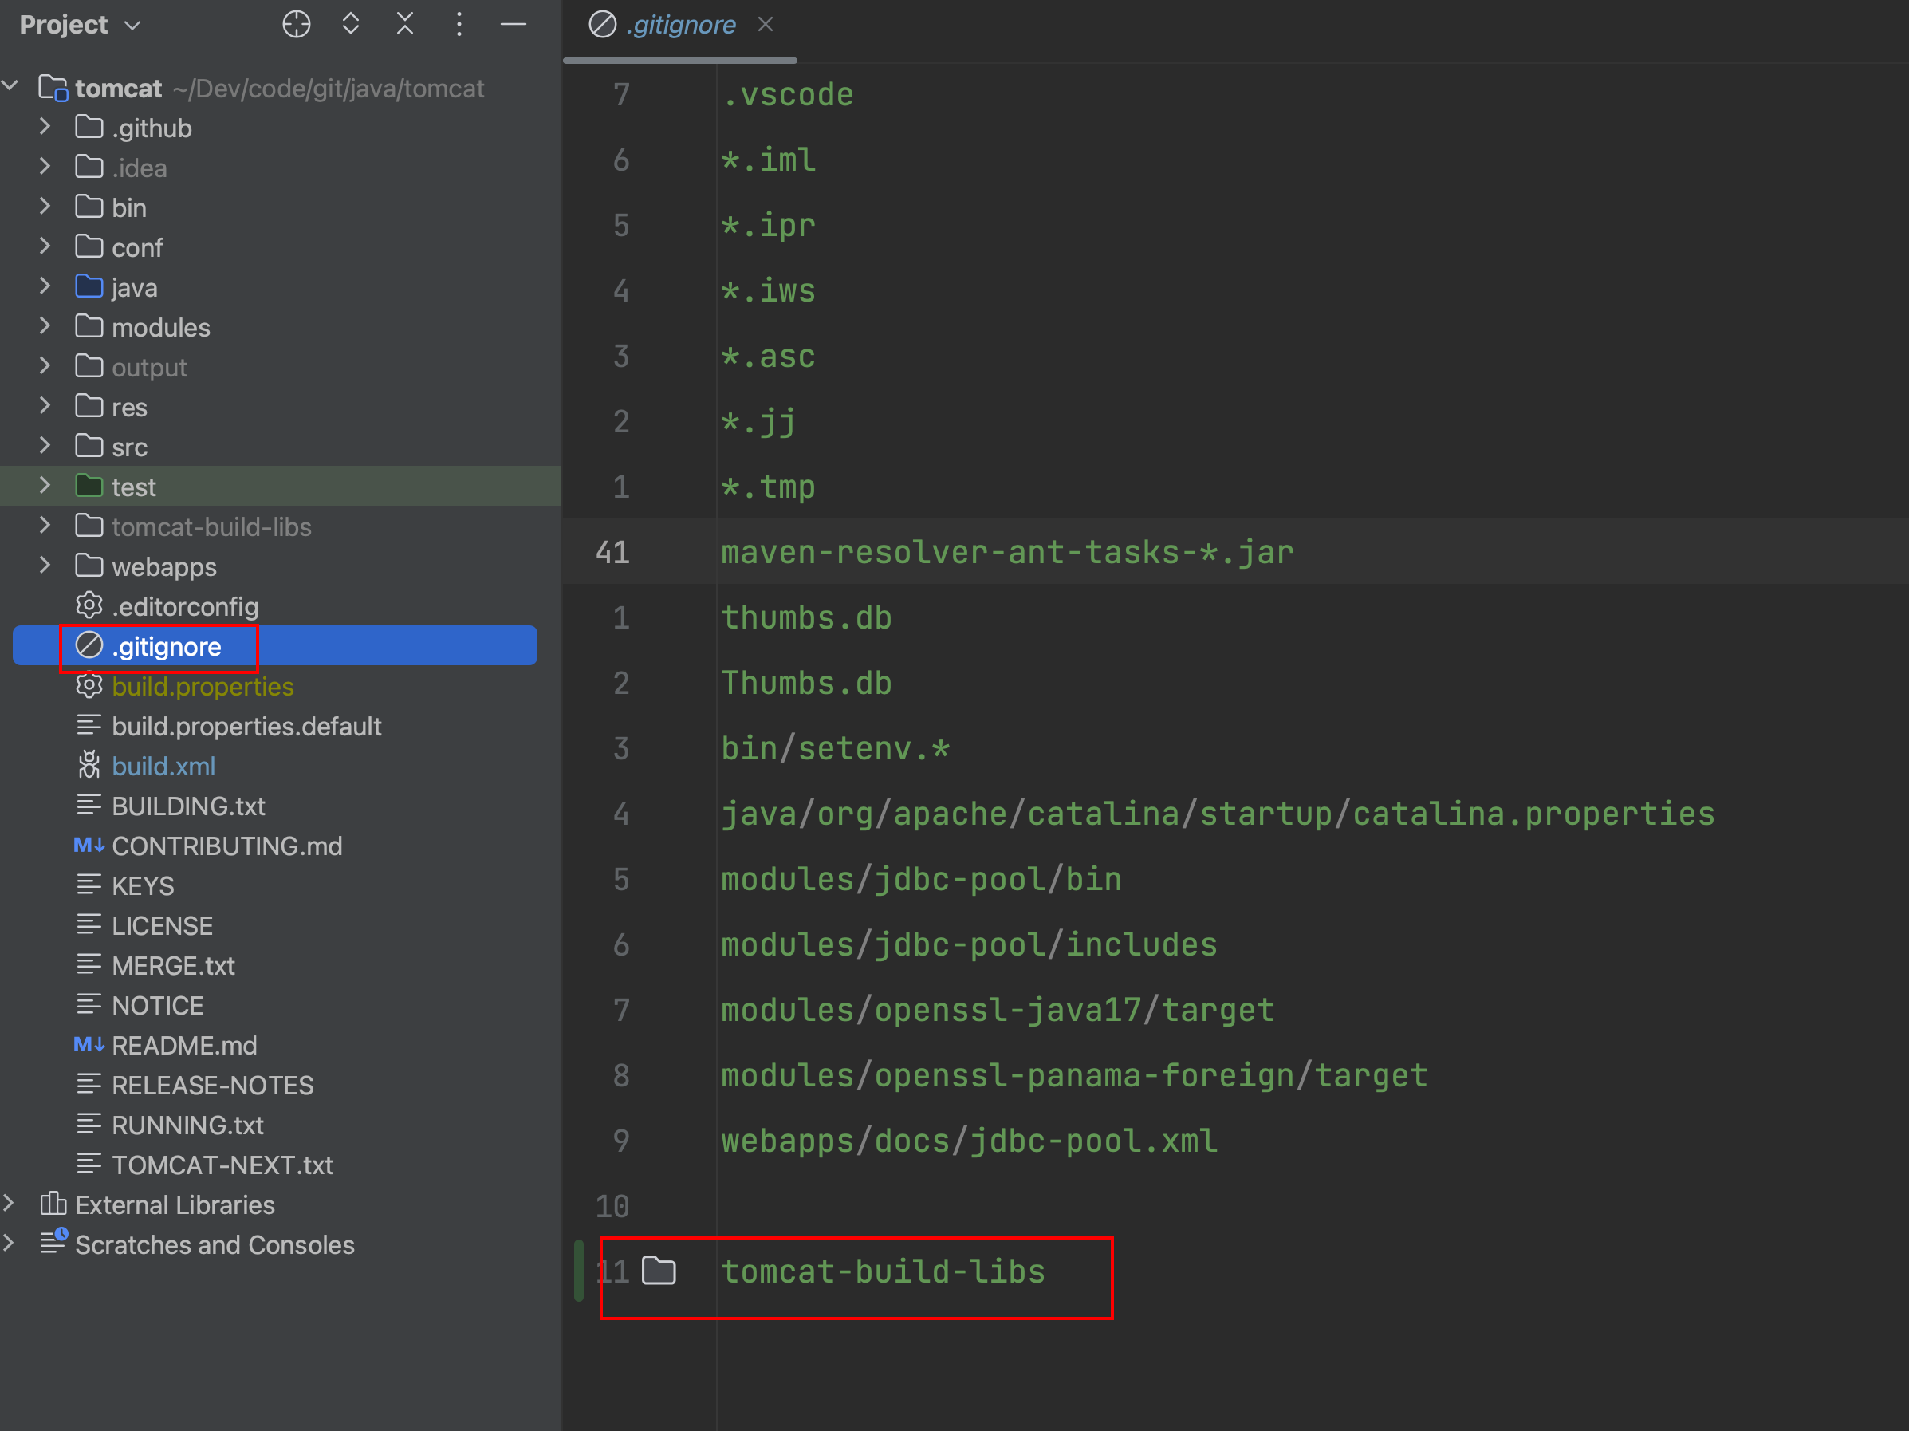Select build.properties.default in project tree
1909x1431 pixels.
tap(246, 726)
